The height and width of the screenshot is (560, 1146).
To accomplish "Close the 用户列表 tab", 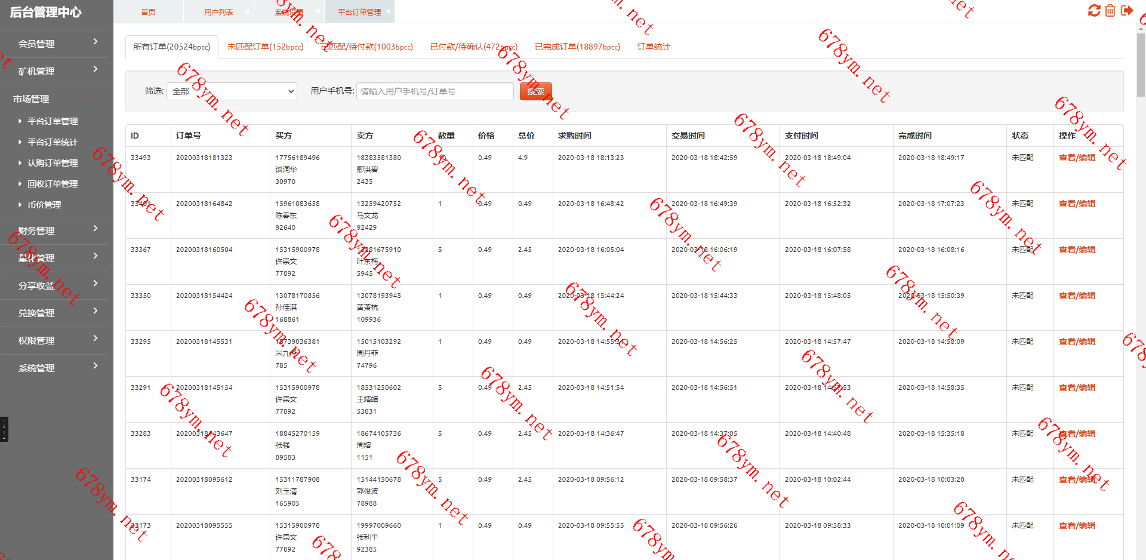I will (x=247, y=11).
